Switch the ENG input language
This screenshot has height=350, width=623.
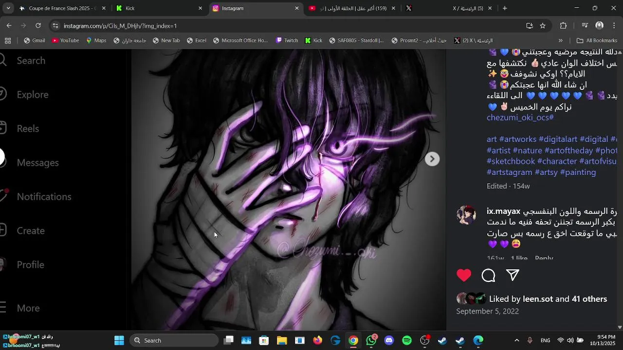click(545, 340)
